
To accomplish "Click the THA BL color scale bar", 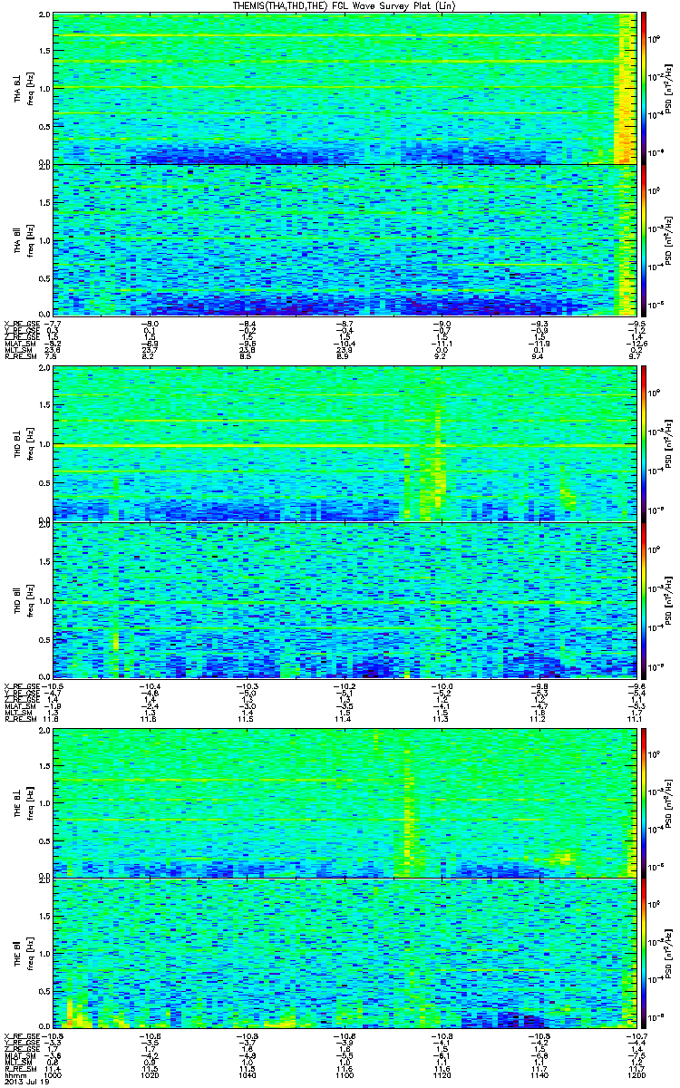I will [643, 87].
